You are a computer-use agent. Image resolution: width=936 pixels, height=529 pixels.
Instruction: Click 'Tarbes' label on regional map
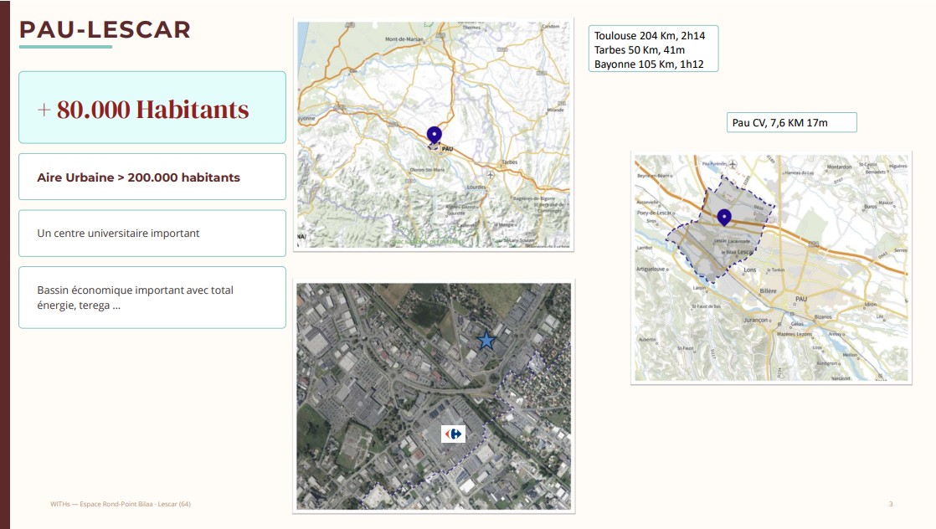pyautogui.click(x=510, y=162)
